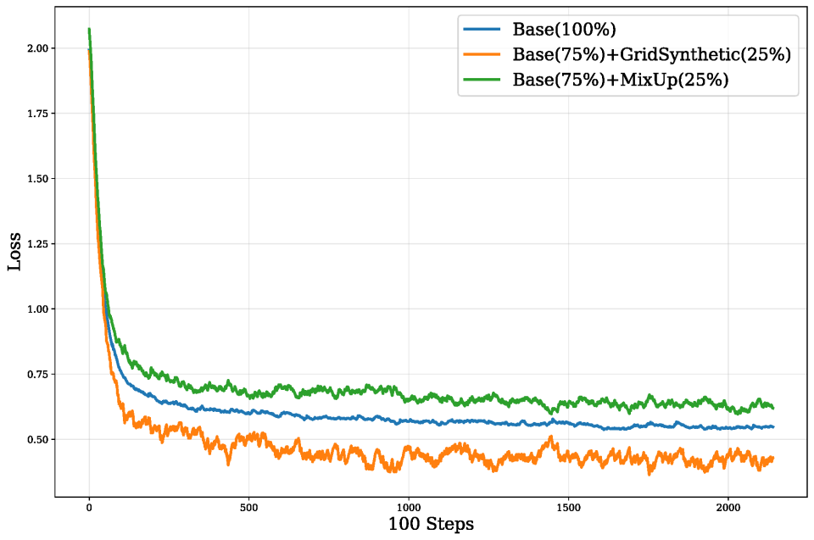Viewport: 814px width, 540px height.
Task: Click the 0.75 y-axis tick label
Action: tap(37, 375)
